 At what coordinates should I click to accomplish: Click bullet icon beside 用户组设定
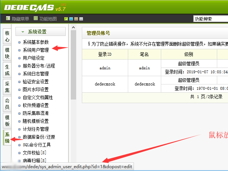(19, 58)
